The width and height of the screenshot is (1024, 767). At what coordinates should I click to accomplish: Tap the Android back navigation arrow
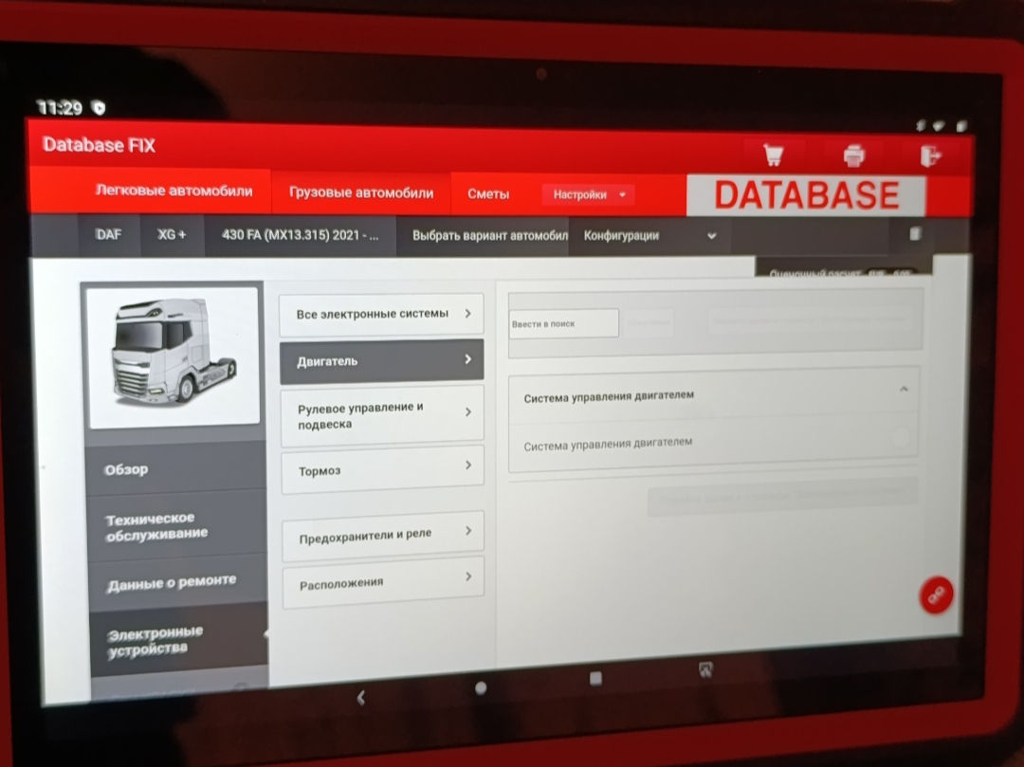point(361,698)
